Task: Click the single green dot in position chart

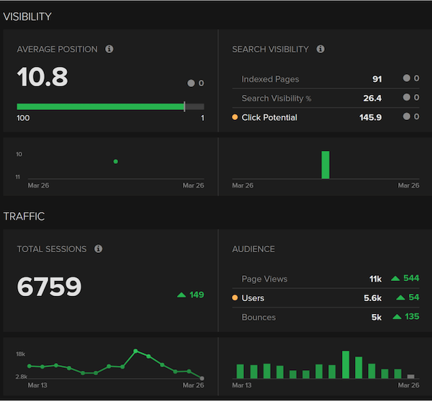Action: (116, 162)
